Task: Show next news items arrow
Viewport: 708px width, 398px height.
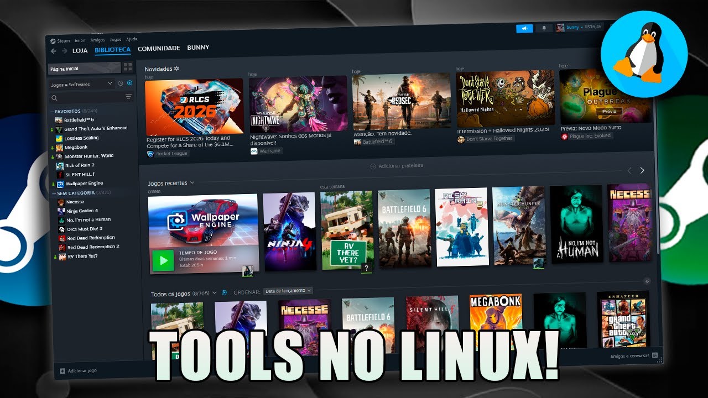Action: click(642, 170)
